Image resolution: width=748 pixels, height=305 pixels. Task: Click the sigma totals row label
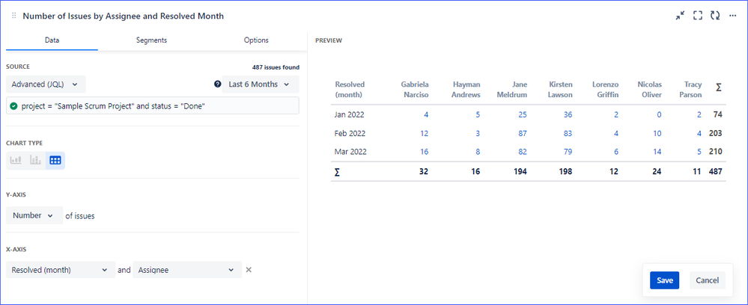(x=337, y=172)
